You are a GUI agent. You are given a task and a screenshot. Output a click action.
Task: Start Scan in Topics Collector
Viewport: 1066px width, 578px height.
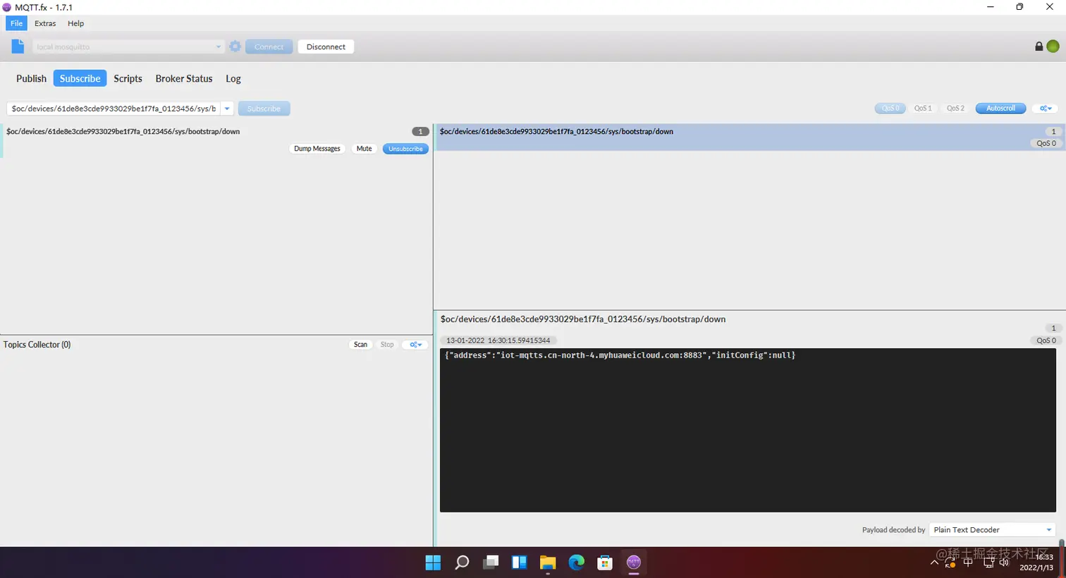(x=360, y=345)
